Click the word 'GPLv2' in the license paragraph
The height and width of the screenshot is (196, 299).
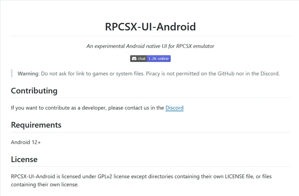105,176
